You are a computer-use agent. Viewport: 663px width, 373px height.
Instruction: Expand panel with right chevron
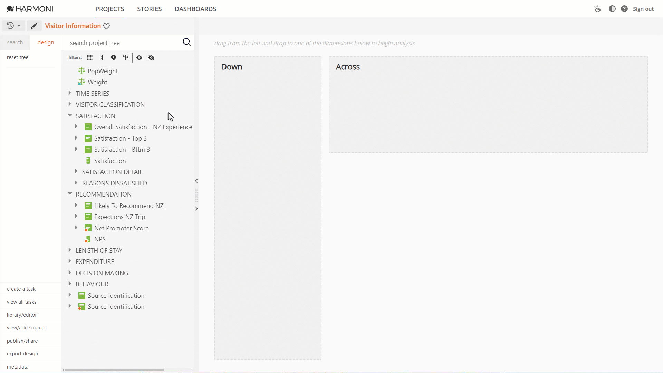pyautogui.click(x=196, y=209)
